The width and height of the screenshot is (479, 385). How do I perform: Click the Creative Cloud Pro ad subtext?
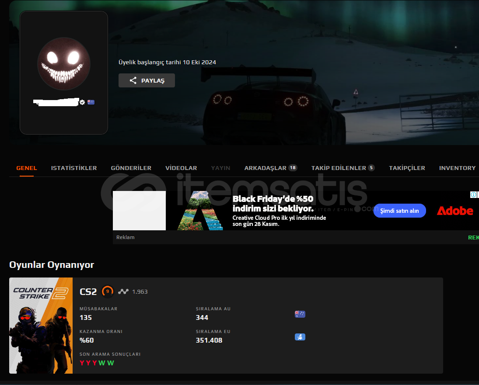coord(279,221)
